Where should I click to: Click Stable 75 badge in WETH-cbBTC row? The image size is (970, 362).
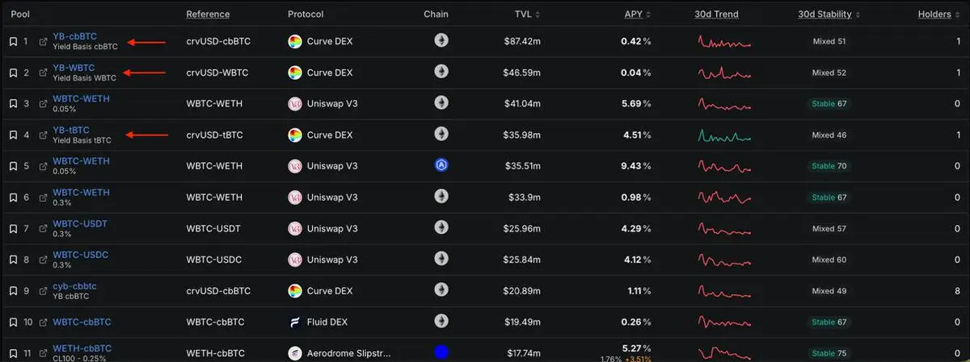click(829, 352)
